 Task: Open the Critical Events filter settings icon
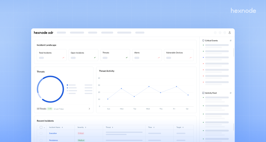231,41
